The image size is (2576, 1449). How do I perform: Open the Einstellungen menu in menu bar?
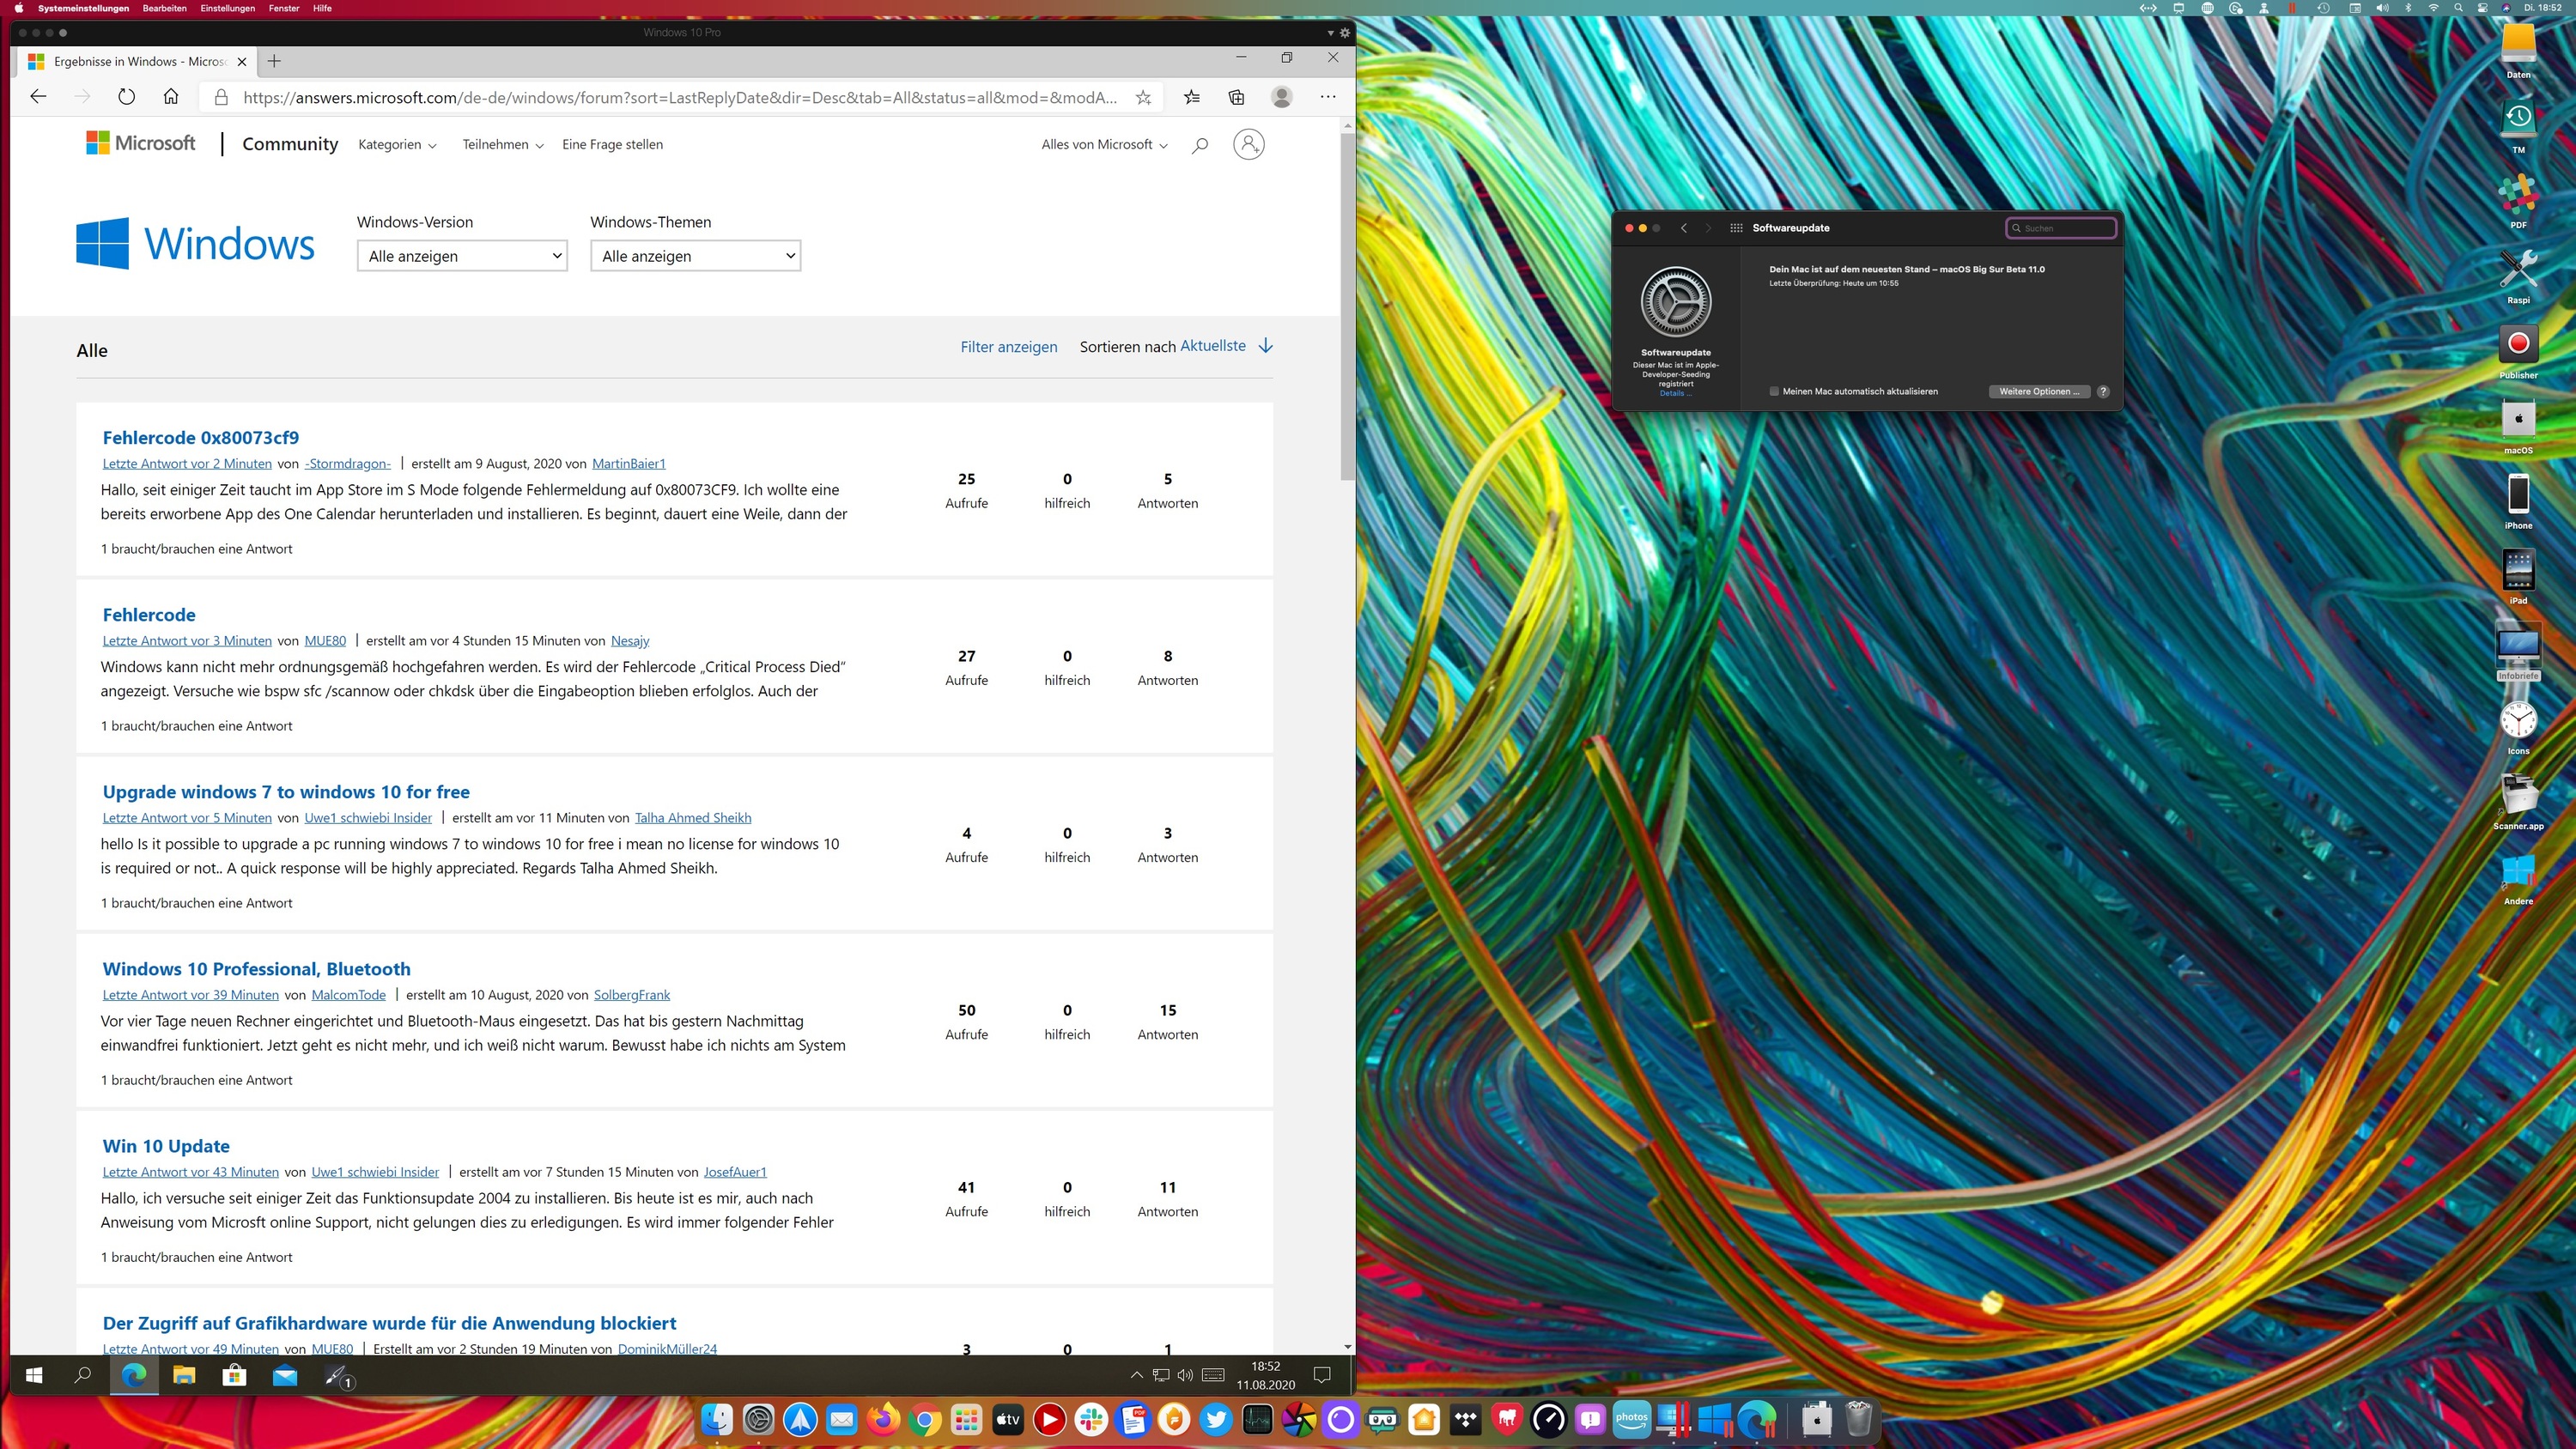(x=227, y=8)
